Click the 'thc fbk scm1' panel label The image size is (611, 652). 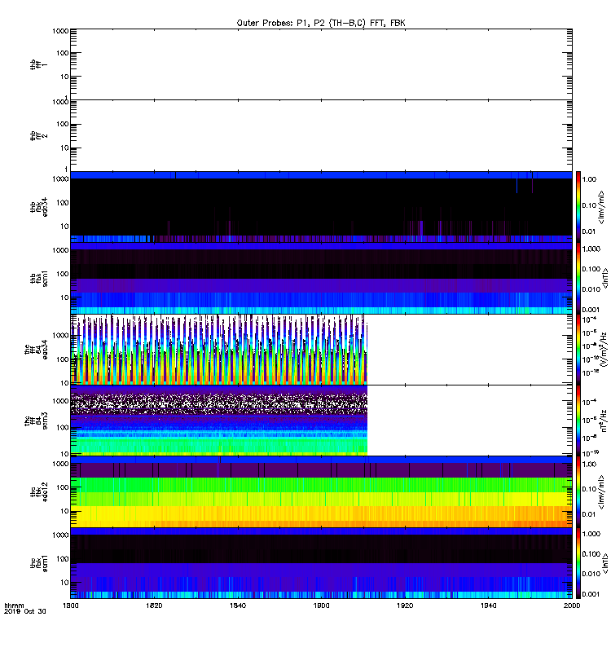[38, 563]
